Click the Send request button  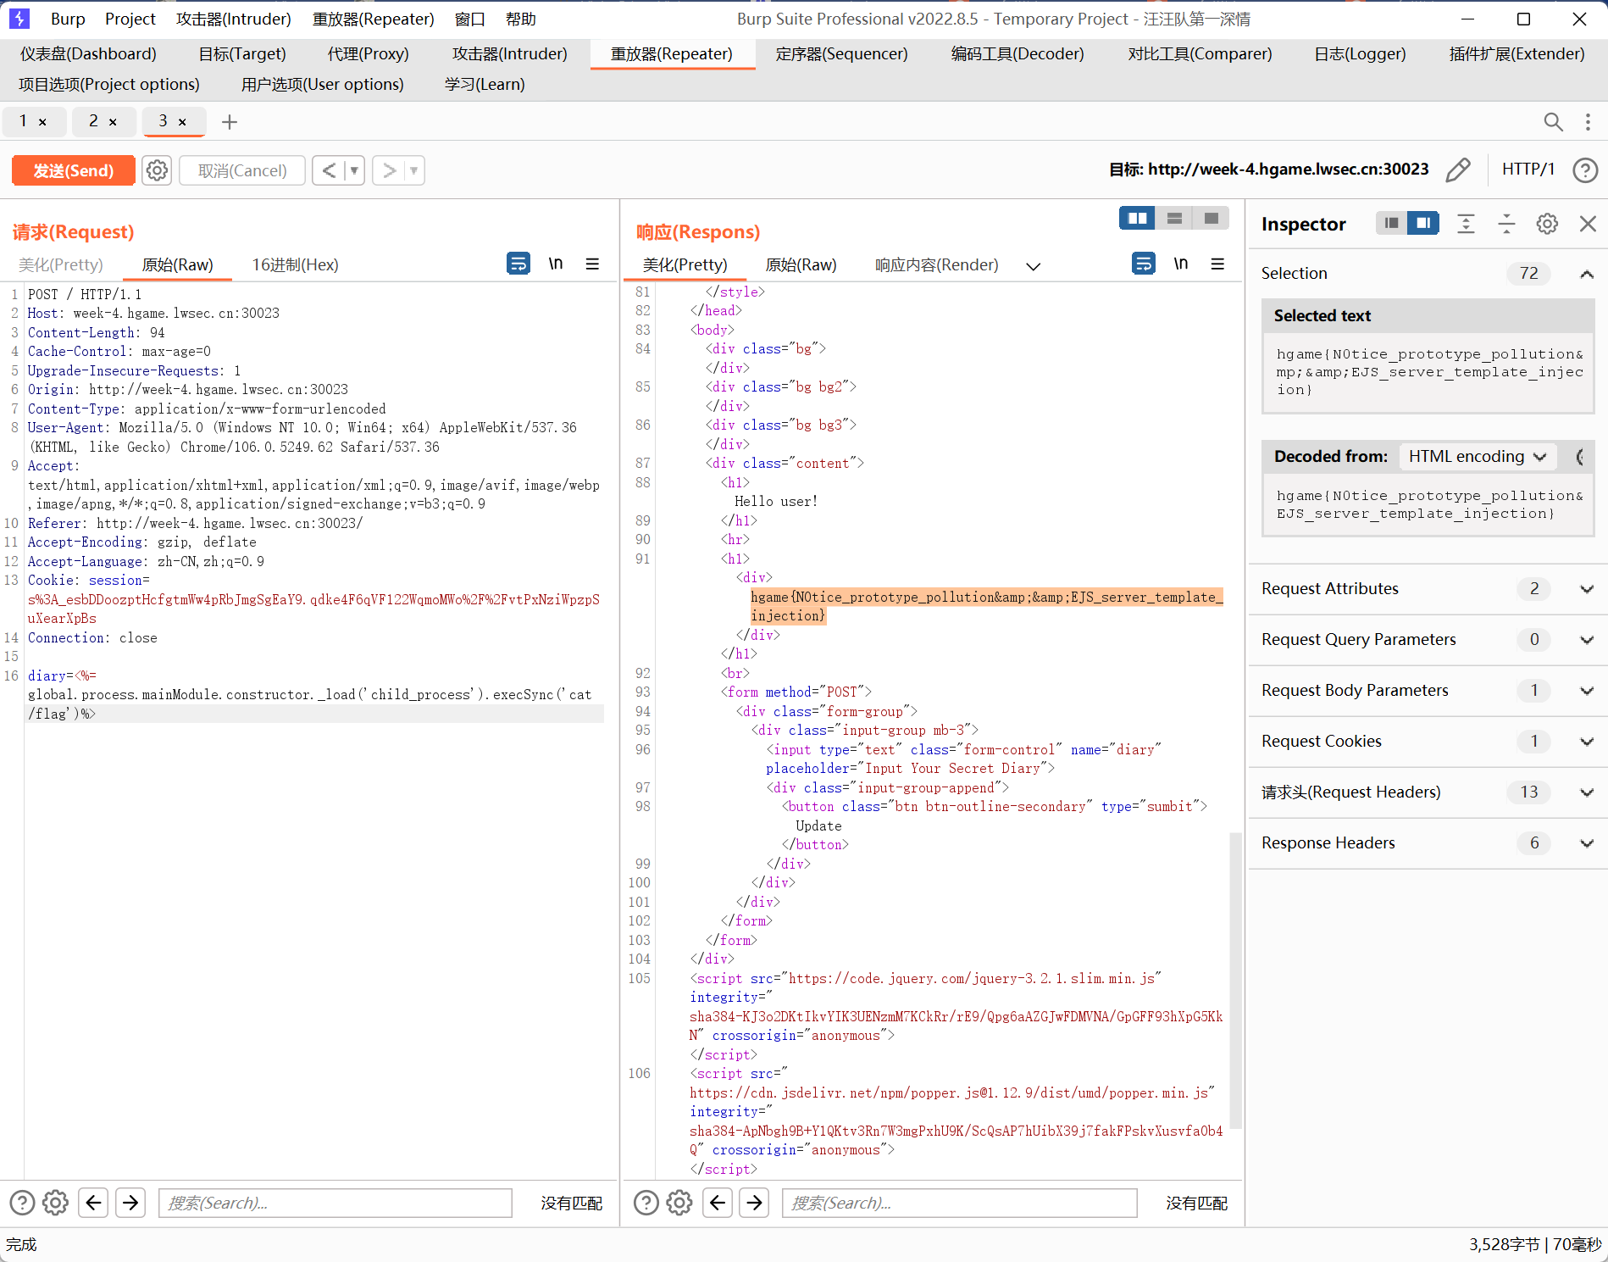pyautogui.click(x=74, y=170)
